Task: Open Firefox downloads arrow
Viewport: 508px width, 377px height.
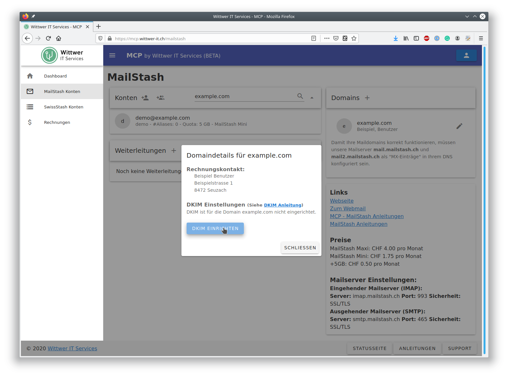Action: 396,38
